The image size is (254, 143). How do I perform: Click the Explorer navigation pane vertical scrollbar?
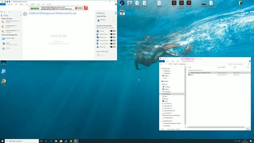[x=185, y=96]
